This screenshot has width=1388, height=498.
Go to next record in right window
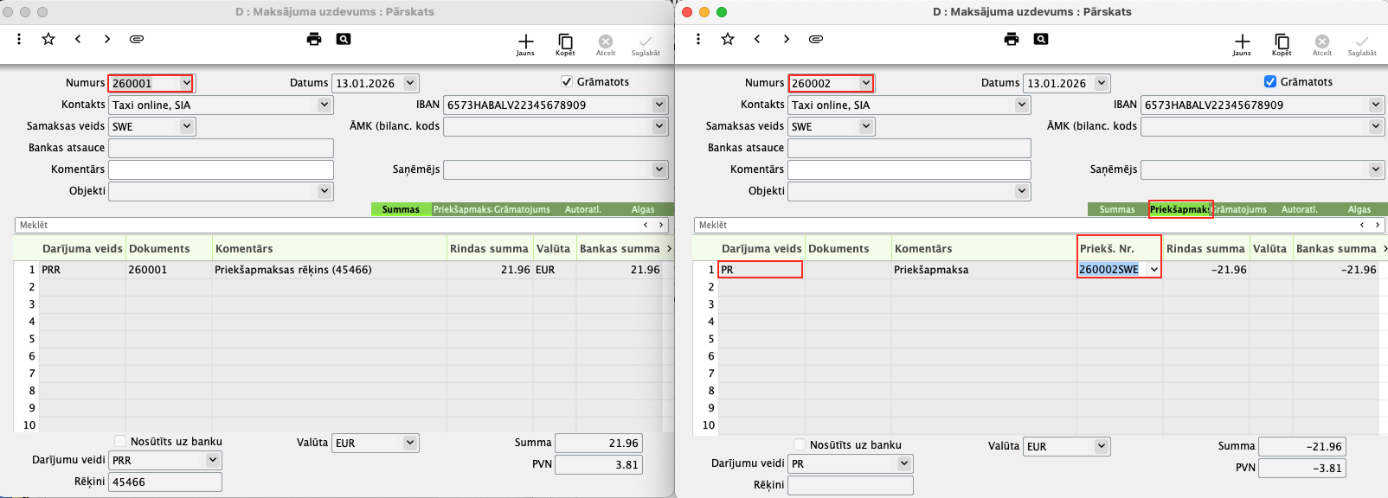coord(786,39)
